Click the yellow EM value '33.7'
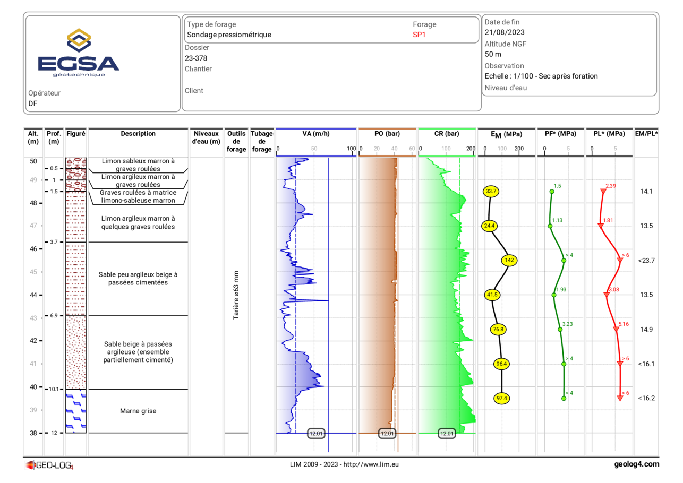 pos(490,191)
